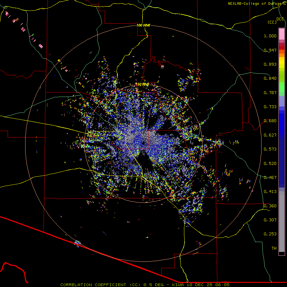Click the 0.627 scale value
Image resolution: width=287 pixels, height=287 pixels.
[270, 135]
